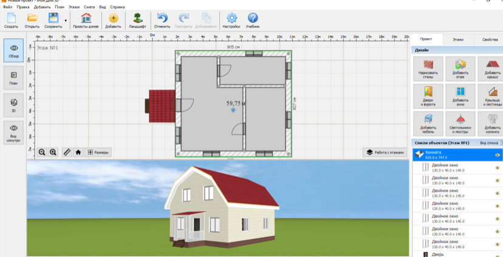Switch to the Этажи tab in right panel
Image resolution: width=503 pixels, height=257 pixels.
point(458,39)
